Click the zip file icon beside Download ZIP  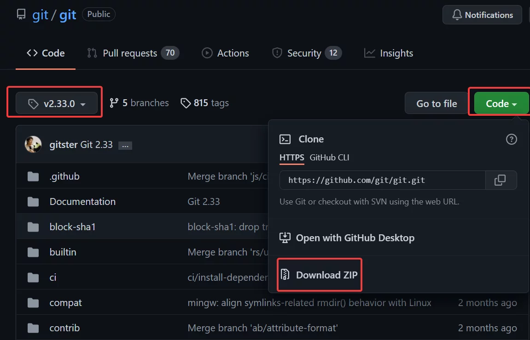285,275
